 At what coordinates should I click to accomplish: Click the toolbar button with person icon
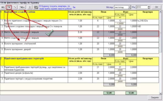pos(30,7)
